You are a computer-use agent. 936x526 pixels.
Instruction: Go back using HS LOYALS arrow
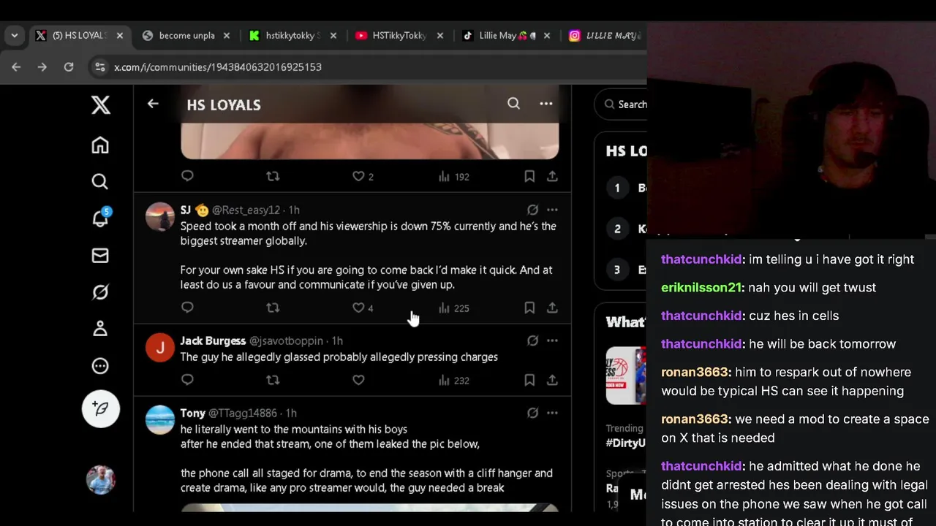coord(153,104)
